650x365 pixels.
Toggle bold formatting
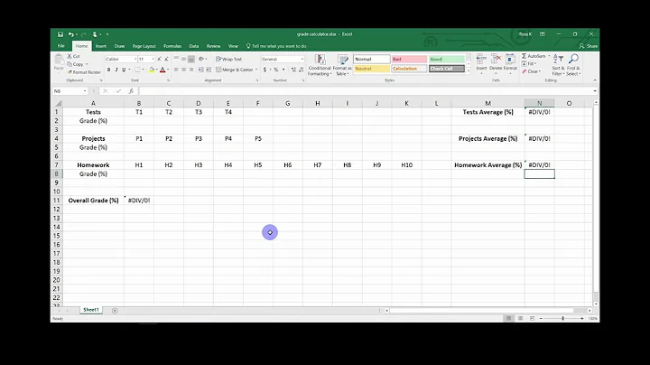point(108,70)
